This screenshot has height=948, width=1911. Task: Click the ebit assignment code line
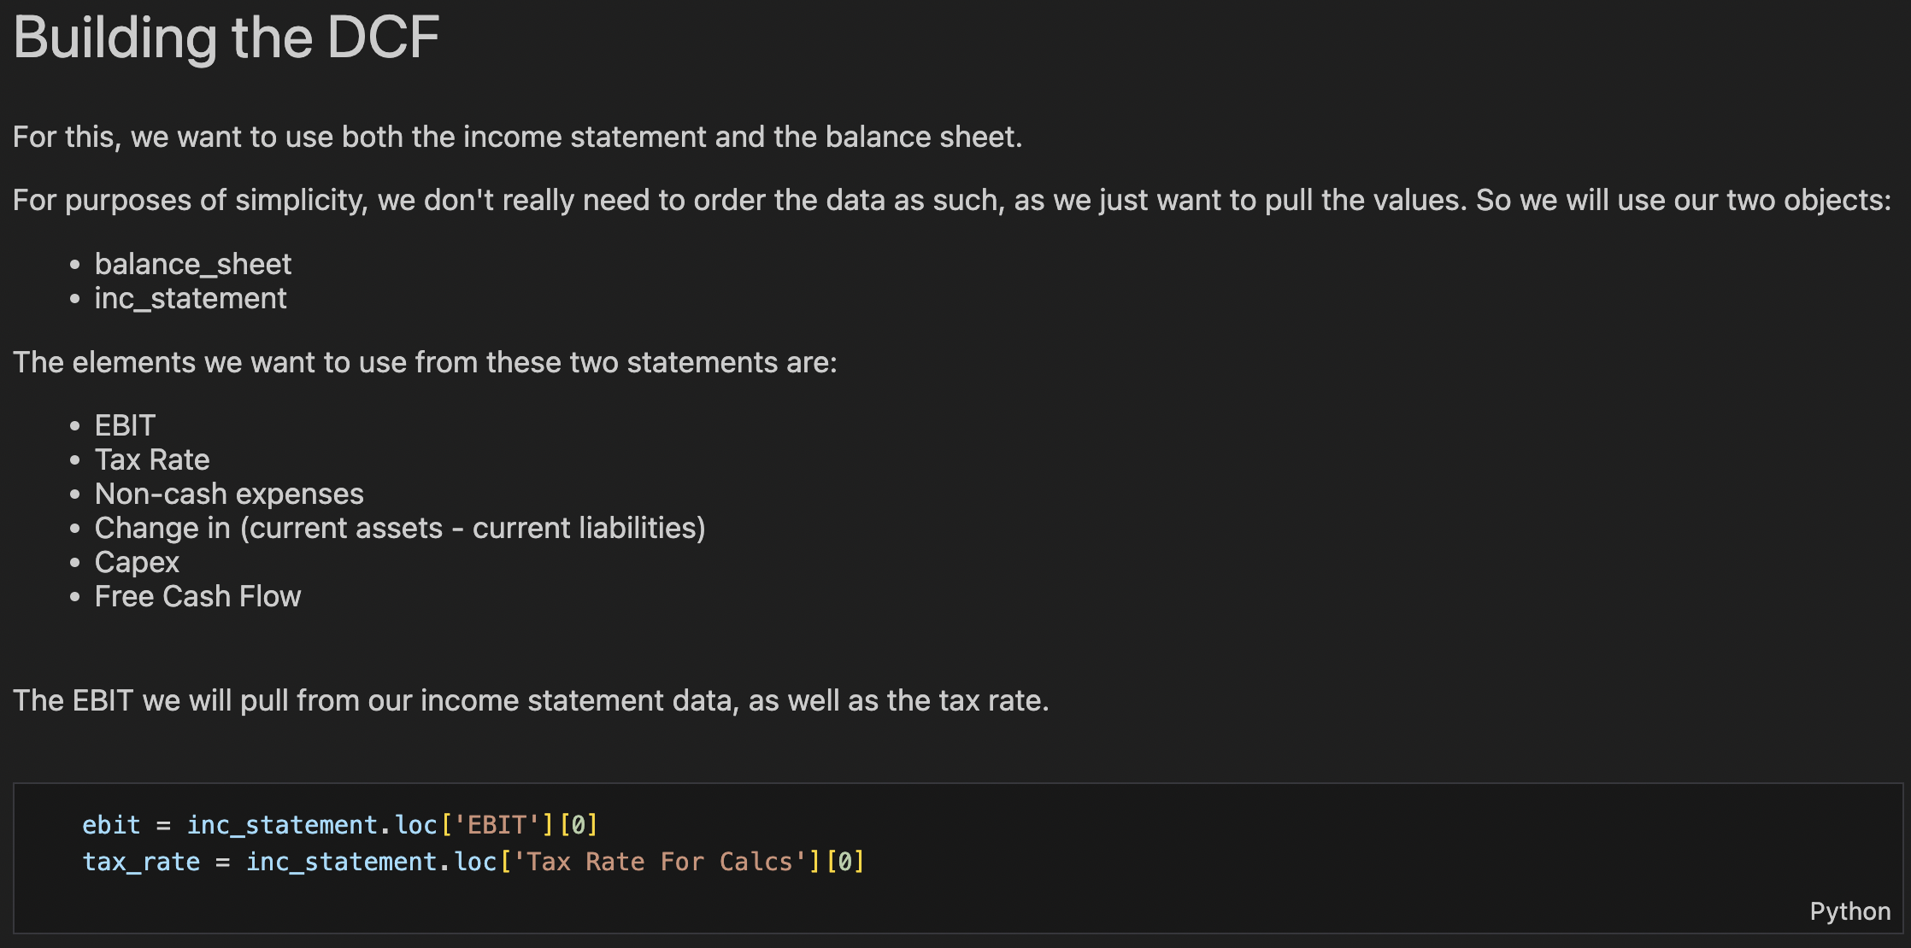click(x=339, y=824)
